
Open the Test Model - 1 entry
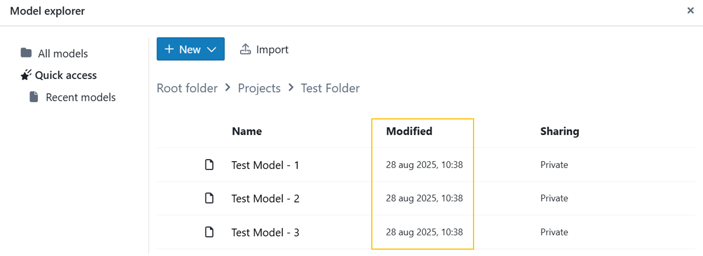(x=265, y=165)
